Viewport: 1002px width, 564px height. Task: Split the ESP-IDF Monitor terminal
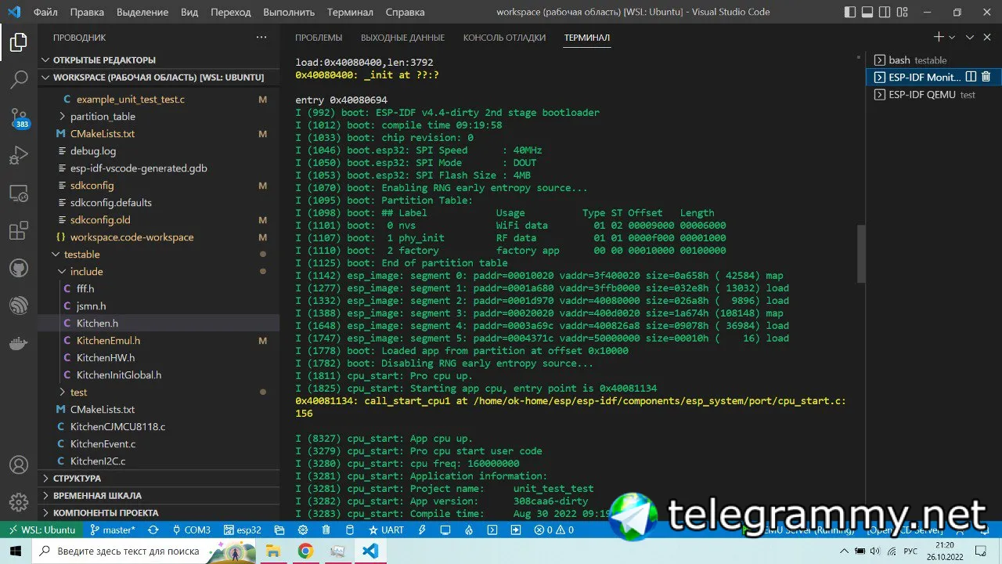pos(971,77)
